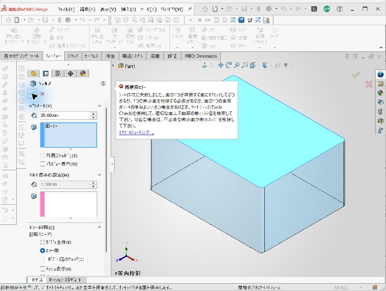Screen dimensions: 386x291
Task: Switch to the PropertyManager tab icon
Action: (46, 74)
